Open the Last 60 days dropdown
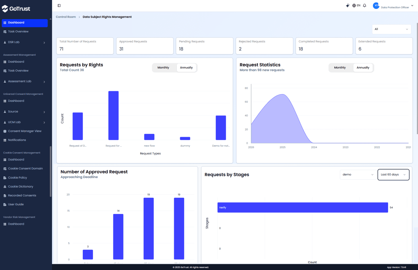Viewport: 418px width, 270px height. [393, 175]
